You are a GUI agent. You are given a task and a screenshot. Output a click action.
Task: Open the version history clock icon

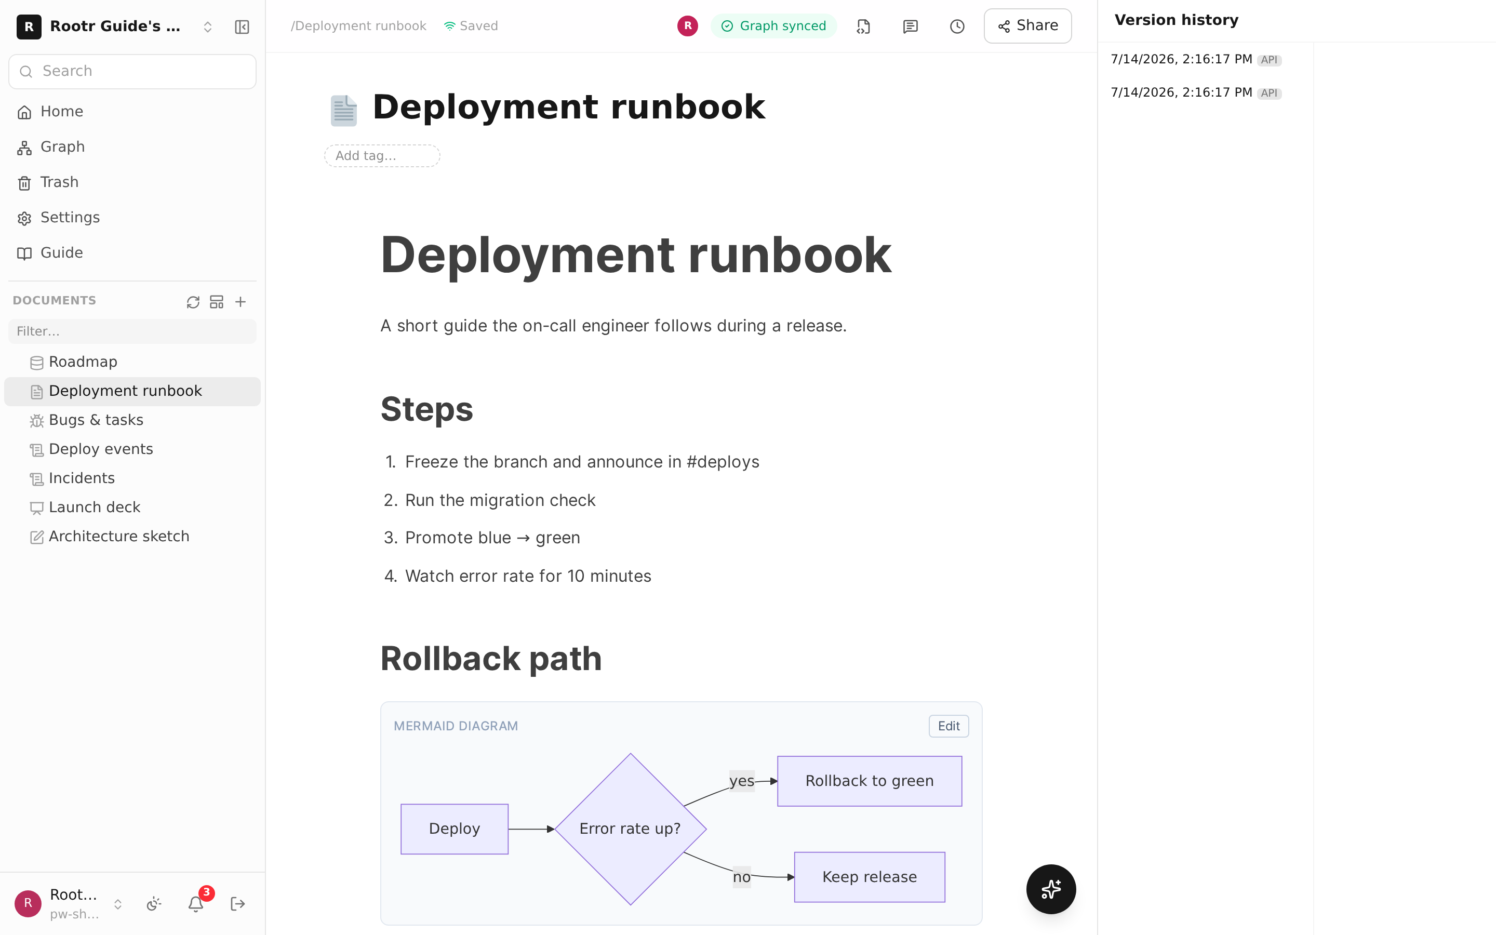957,26
